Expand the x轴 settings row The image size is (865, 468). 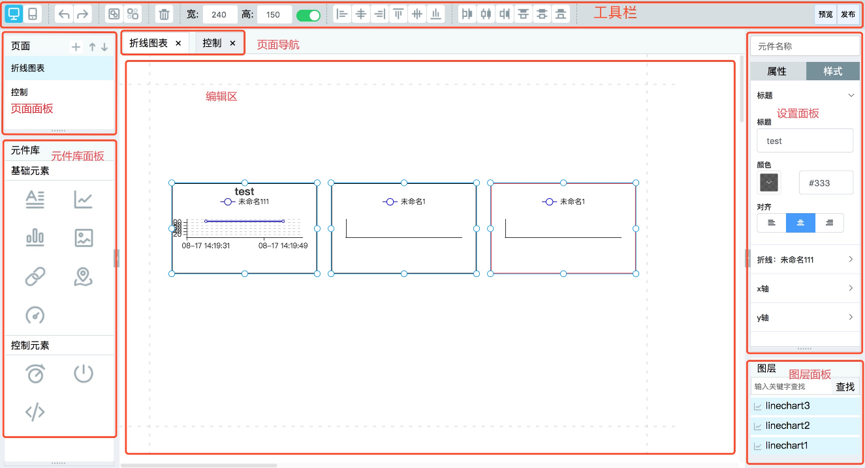[806, 288]
